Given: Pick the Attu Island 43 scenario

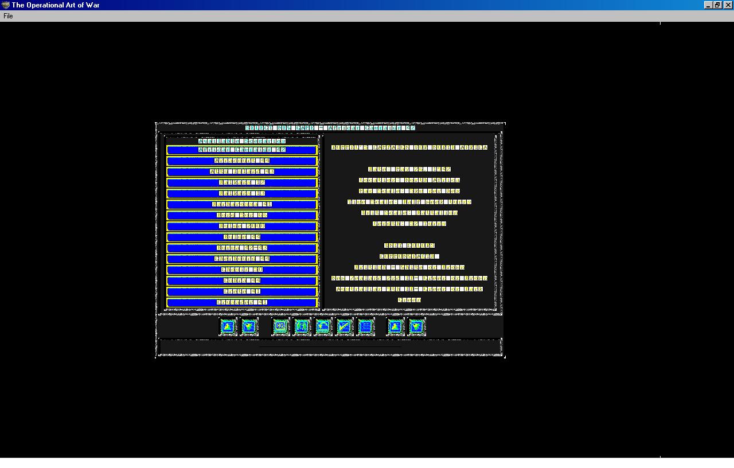Looking at the screenshot, I should (x=242, y=172).
